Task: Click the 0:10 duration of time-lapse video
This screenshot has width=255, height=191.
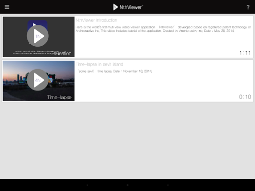Action: (245, 97)
